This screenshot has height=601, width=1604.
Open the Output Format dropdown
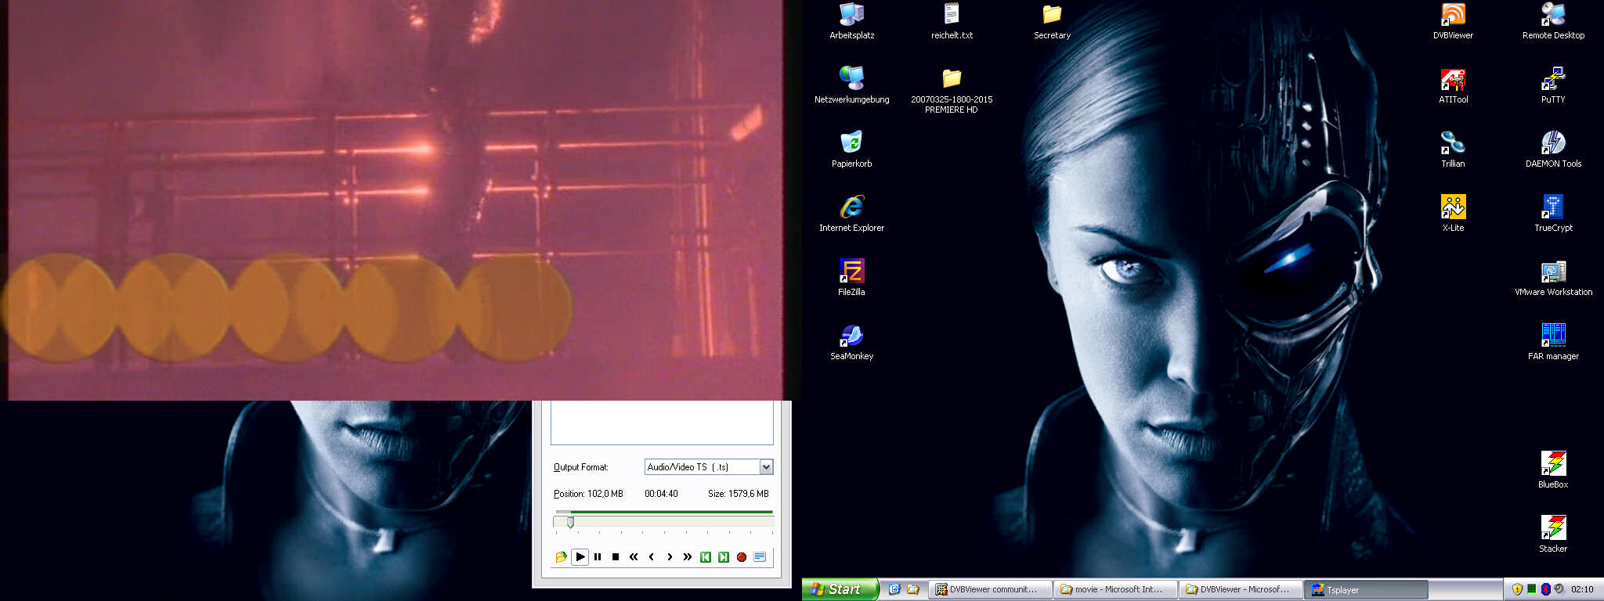click(x=766, y=467)
